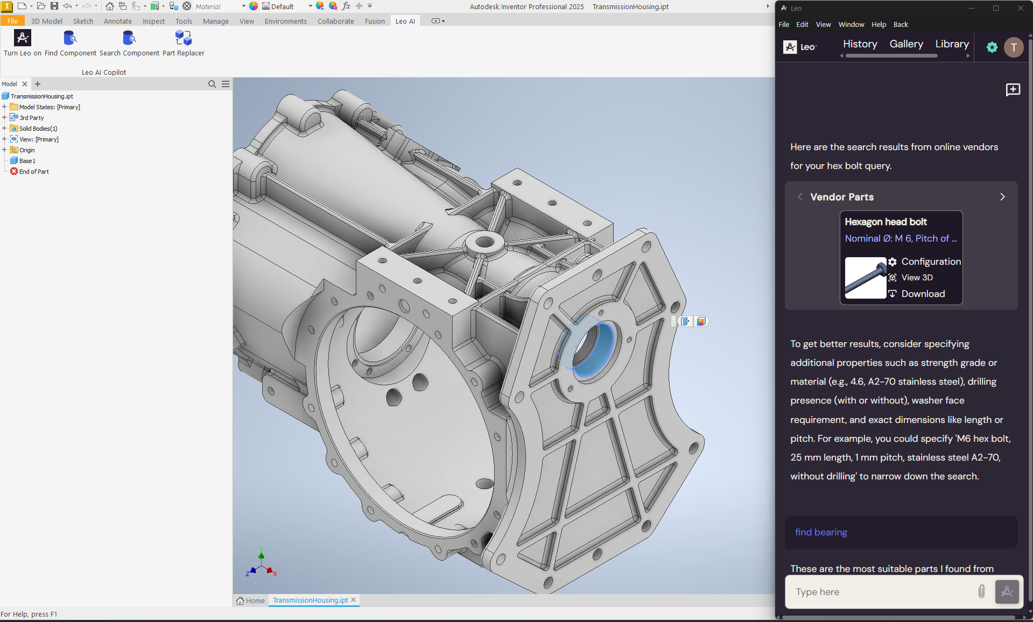Launch the Search Component tool

coord(129,38)
